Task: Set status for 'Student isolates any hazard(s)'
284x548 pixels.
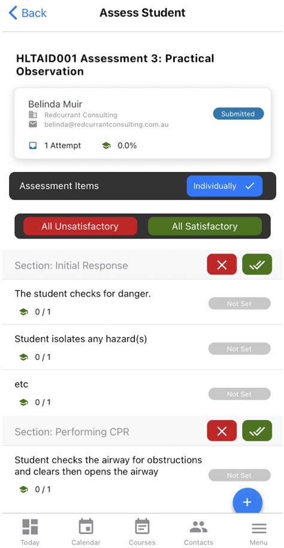Action: pos(240,349)
